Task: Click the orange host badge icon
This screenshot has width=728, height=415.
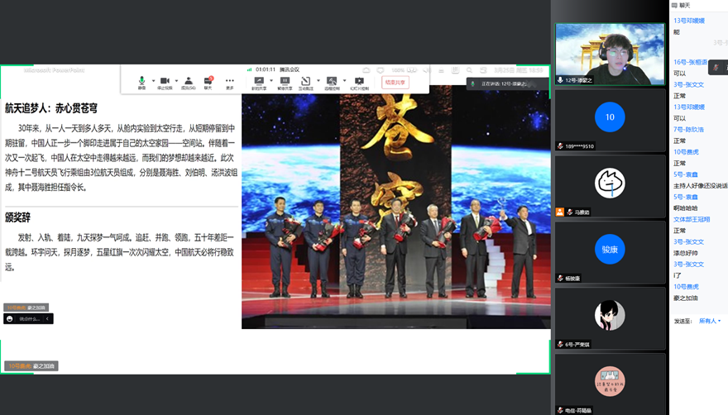Action: click(x=560, y=212)
